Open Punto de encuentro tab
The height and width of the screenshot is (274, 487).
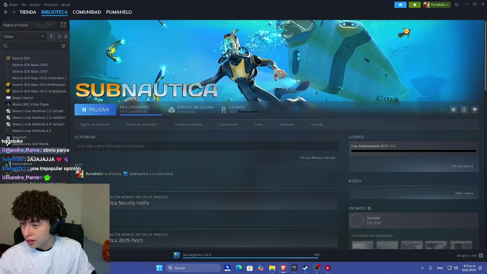coord(142,124)
